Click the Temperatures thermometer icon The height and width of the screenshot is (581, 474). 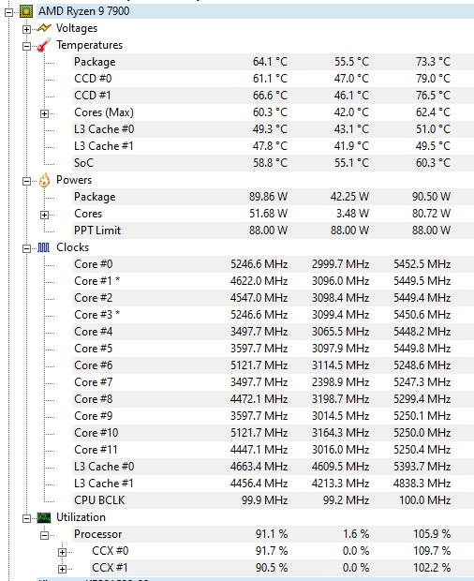click(x=44, y=45)
